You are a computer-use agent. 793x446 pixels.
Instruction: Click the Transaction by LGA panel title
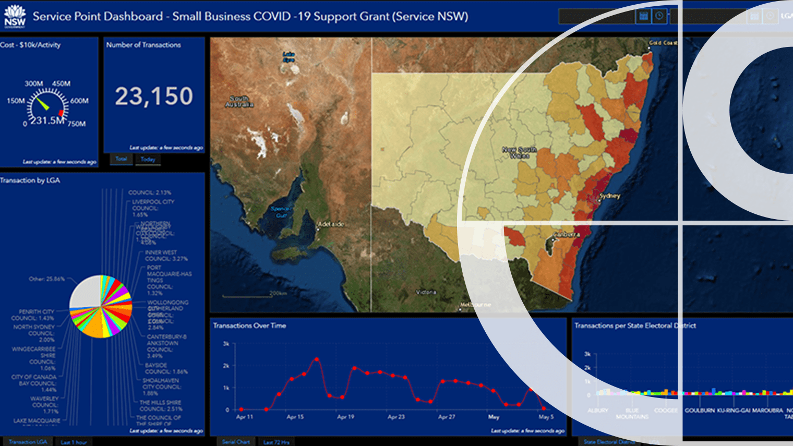(30, 180)
